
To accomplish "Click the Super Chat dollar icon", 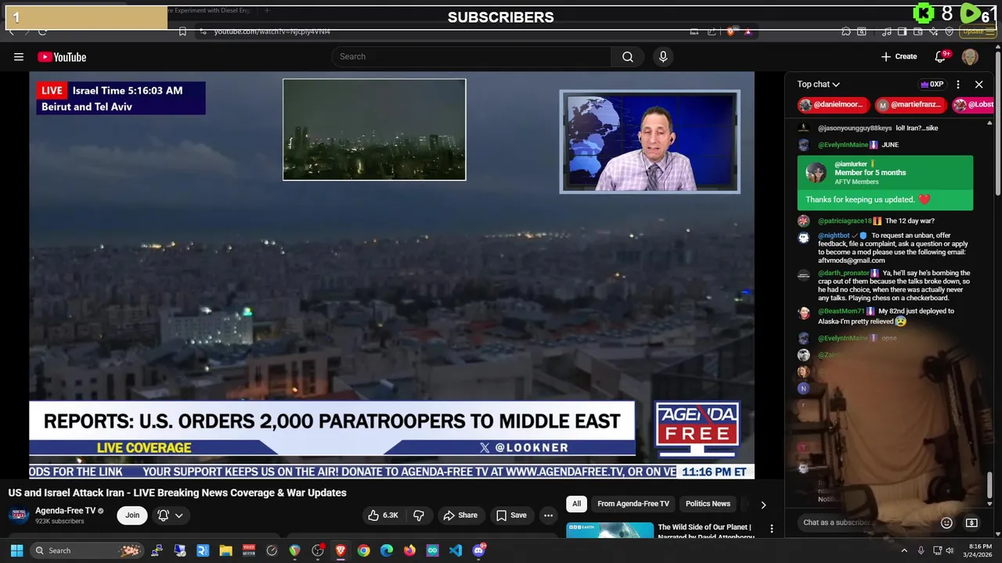I will click(x=971, y=522).
